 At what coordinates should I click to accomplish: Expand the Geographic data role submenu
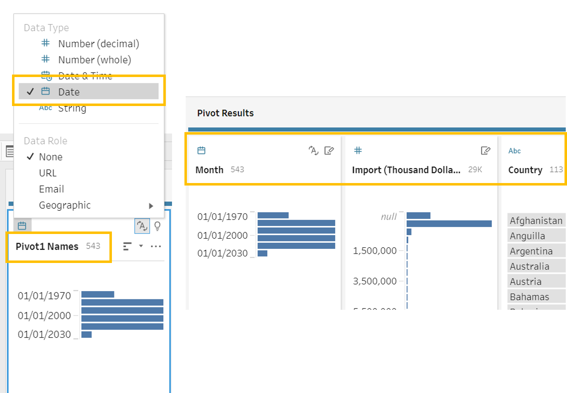tap(151, 205)
